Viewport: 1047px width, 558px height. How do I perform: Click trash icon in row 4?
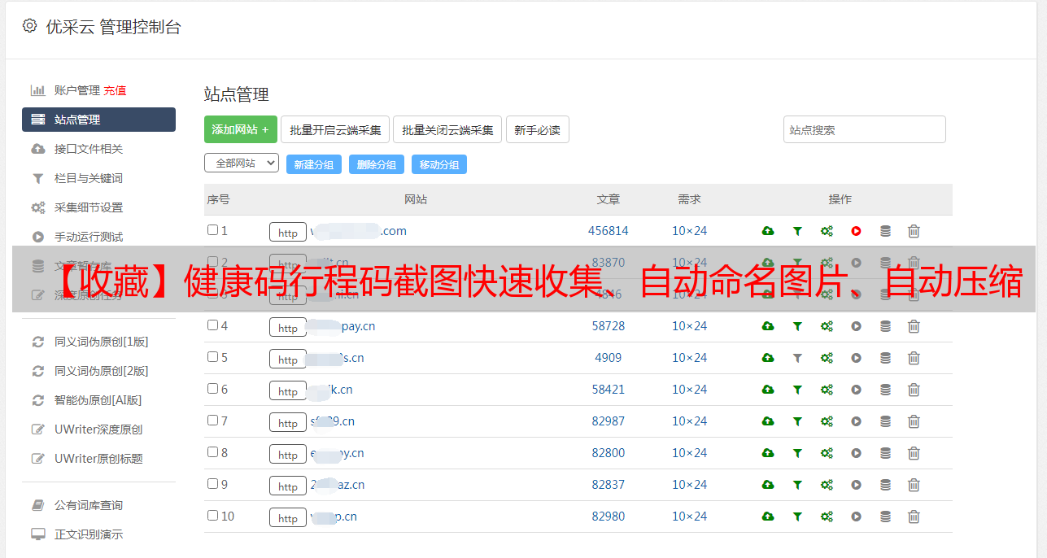pos(914,326)
